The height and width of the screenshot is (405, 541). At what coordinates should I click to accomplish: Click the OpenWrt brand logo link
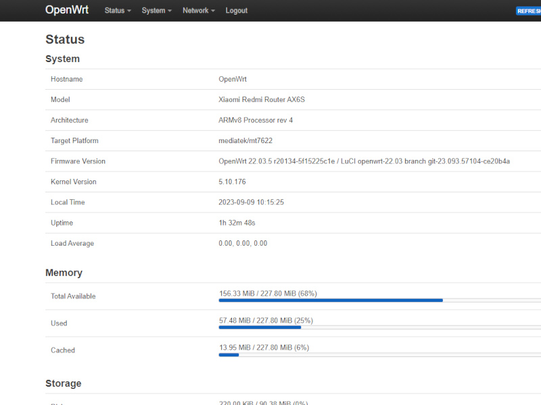67,10
